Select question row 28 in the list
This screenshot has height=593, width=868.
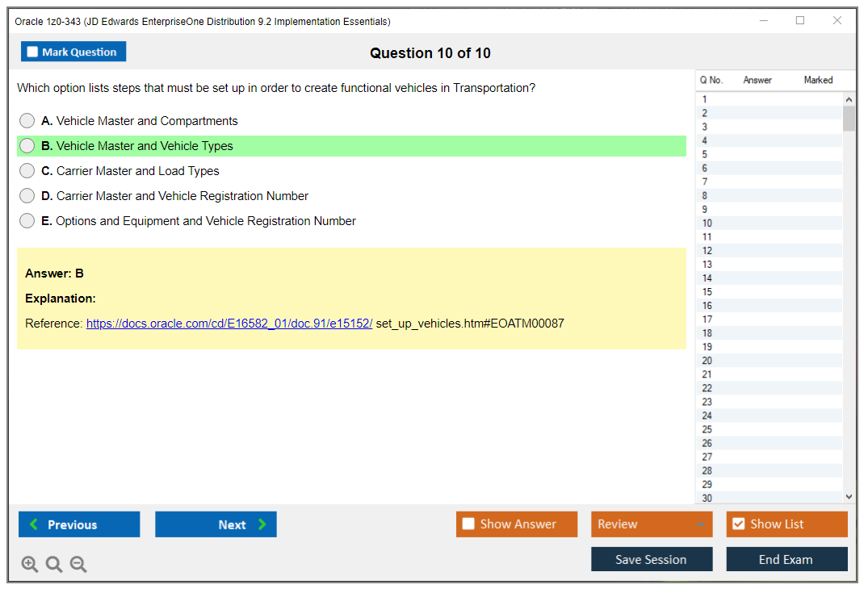click(769, 470)
